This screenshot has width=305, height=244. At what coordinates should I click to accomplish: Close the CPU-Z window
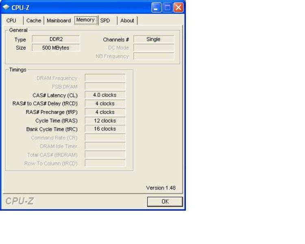pos(179,8)
